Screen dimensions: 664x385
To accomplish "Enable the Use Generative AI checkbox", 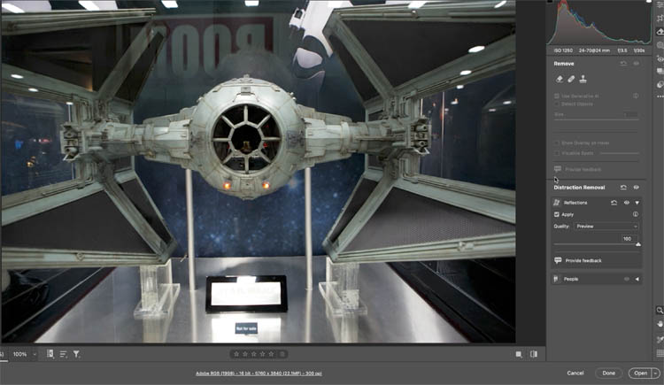I will (557, 96).
